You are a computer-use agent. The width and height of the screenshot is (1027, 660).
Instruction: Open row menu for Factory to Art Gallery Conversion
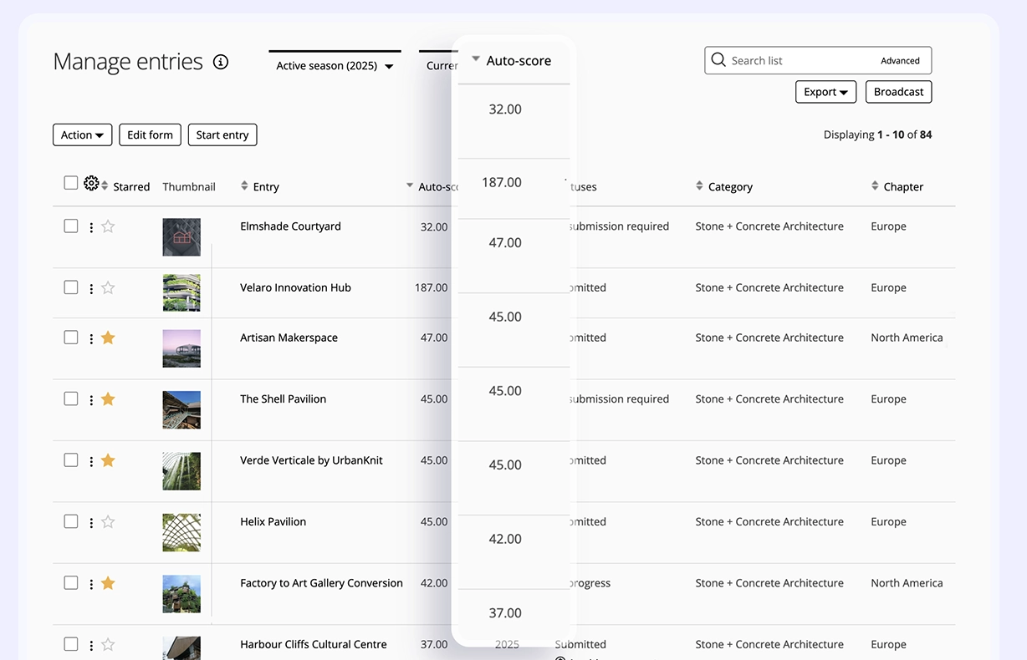click(x=91, y=584)
